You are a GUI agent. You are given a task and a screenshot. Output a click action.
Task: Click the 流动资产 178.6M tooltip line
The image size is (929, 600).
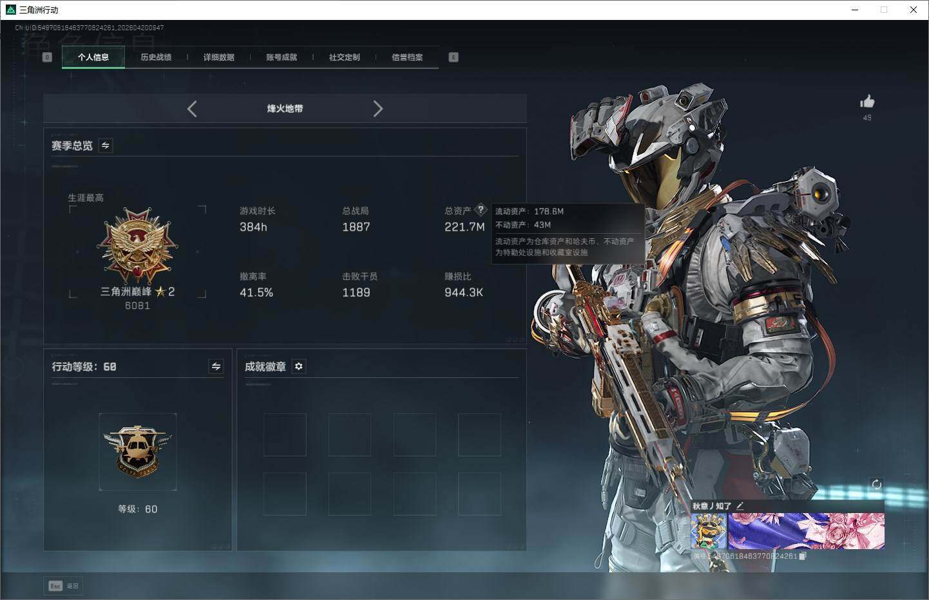(x=530, y=211)
